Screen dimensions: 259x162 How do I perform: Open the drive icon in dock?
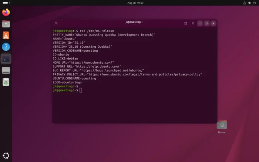6,70
